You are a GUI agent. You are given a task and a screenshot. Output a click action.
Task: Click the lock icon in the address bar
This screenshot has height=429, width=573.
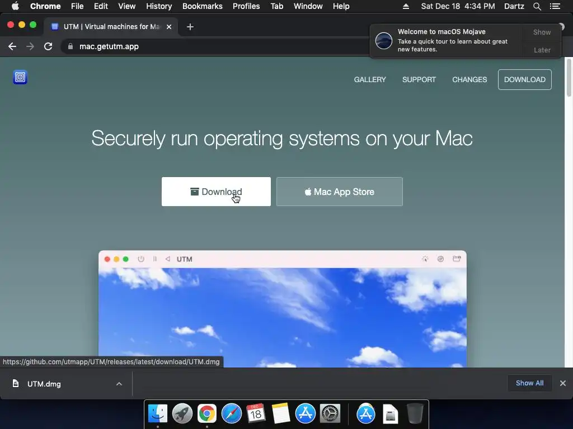(71, 46)
